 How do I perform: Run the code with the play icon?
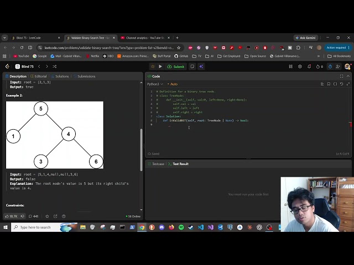[160, 66]
